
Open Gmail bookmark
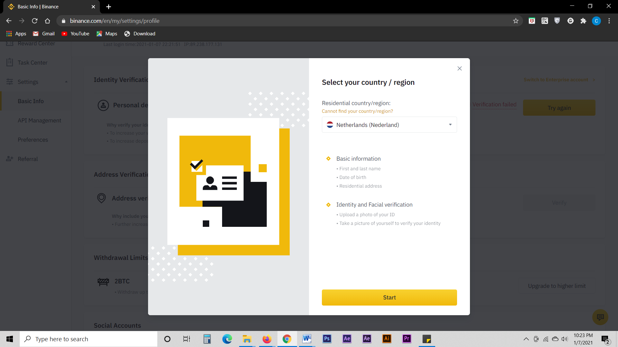click(x=44, y=34)
